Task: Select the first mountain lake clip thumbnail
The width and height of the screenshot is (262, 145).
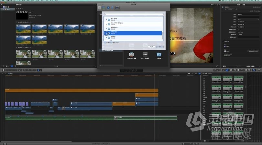Action: click(x=23, y=29)
